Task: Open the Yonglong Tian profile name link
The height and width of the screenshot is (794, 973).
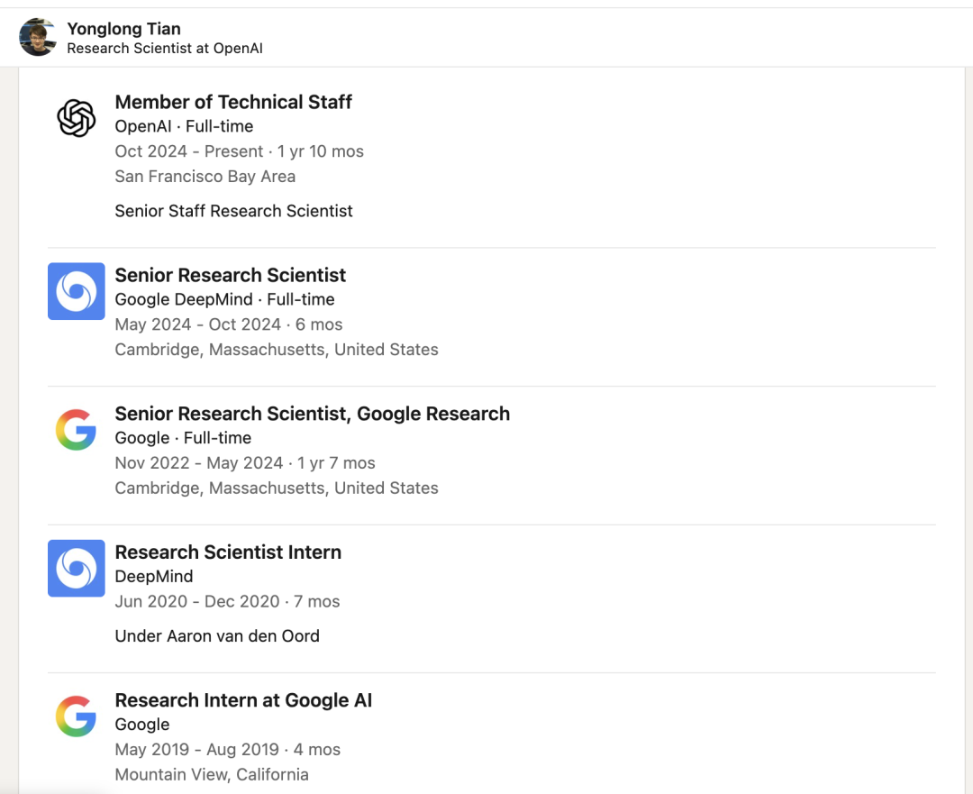Action: point(124,29)
